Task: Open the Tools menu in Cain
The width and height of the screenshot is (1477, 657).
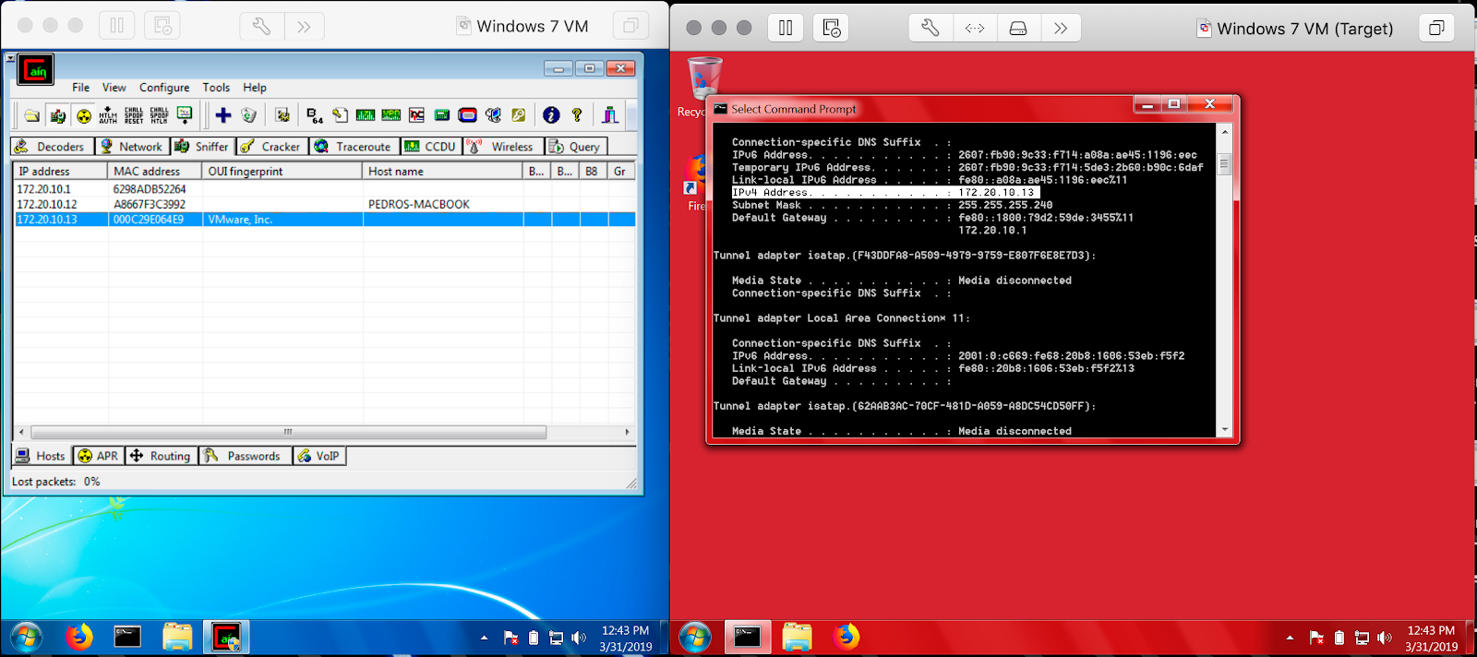Action: pyautogui.click(x=216, y=88)
